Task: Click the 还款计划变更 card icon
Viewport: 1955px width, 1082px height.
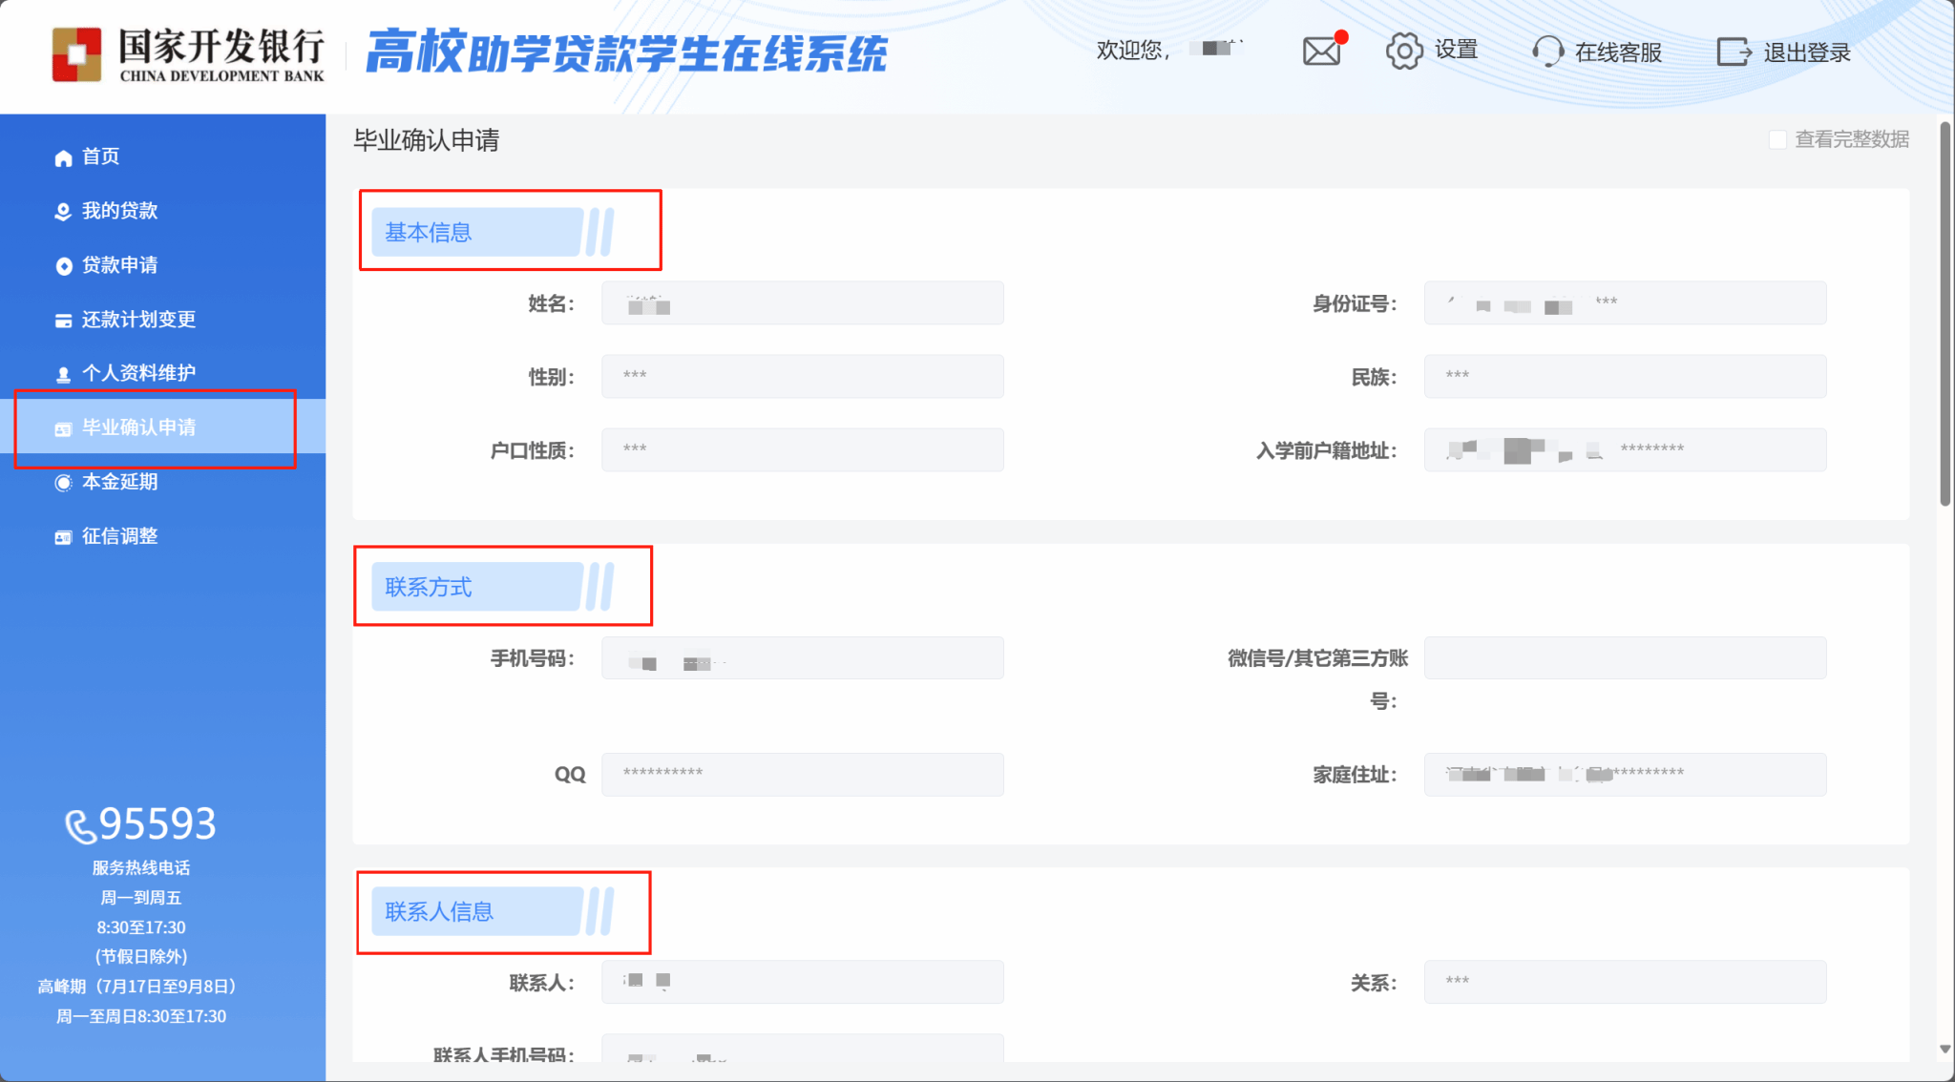Action: click(63, 321)
